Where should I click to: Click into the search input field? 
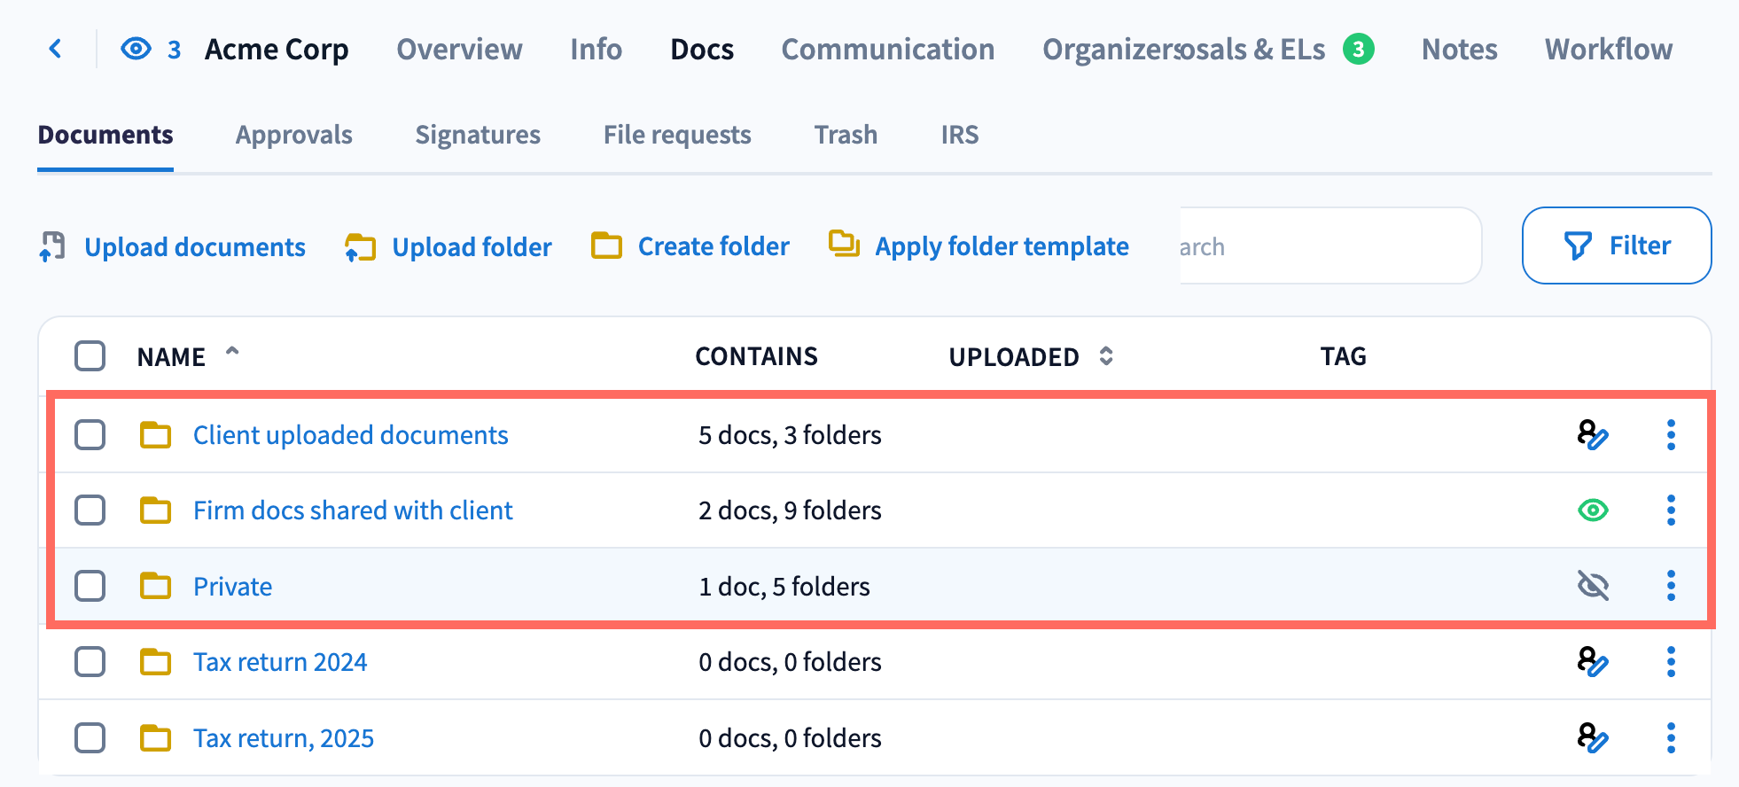click(1328, 246)
